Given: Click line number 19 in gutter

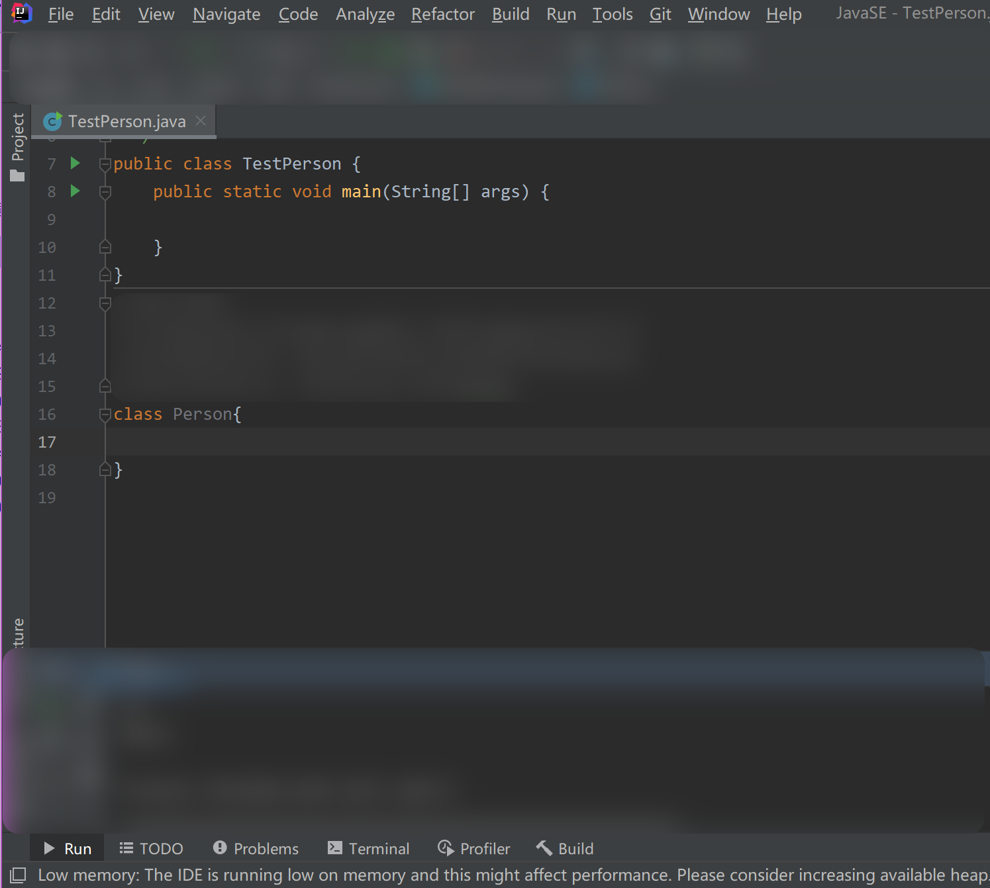Looking at the screenshot, I should click(x=47, y=497).
